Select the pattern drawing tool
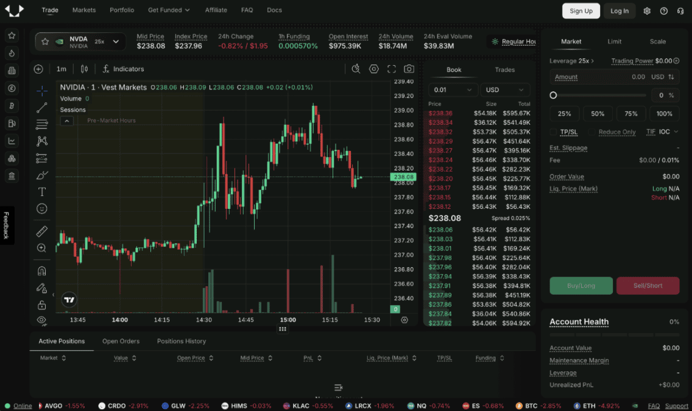Screen dimensions: 692x411 click(42, 141)
